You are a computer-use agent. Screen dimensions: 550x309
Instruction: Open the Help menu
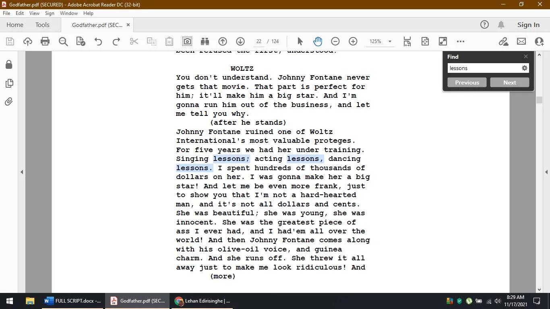[88, 13]
